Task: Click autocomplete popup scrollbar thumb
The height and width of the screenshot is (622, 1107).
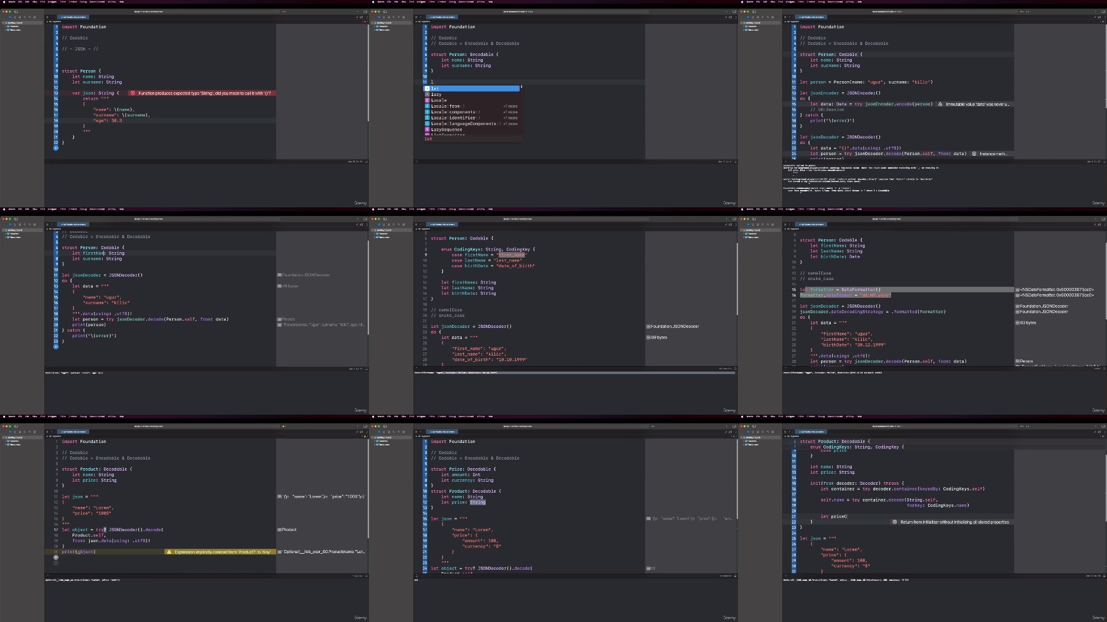Action: (521, 87)
